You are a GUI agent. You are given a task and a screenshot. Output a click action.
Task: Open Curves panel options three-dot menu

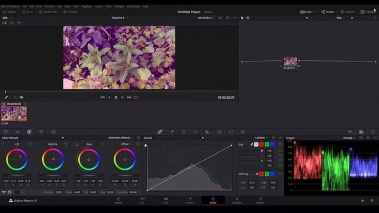tap(280, 138)
